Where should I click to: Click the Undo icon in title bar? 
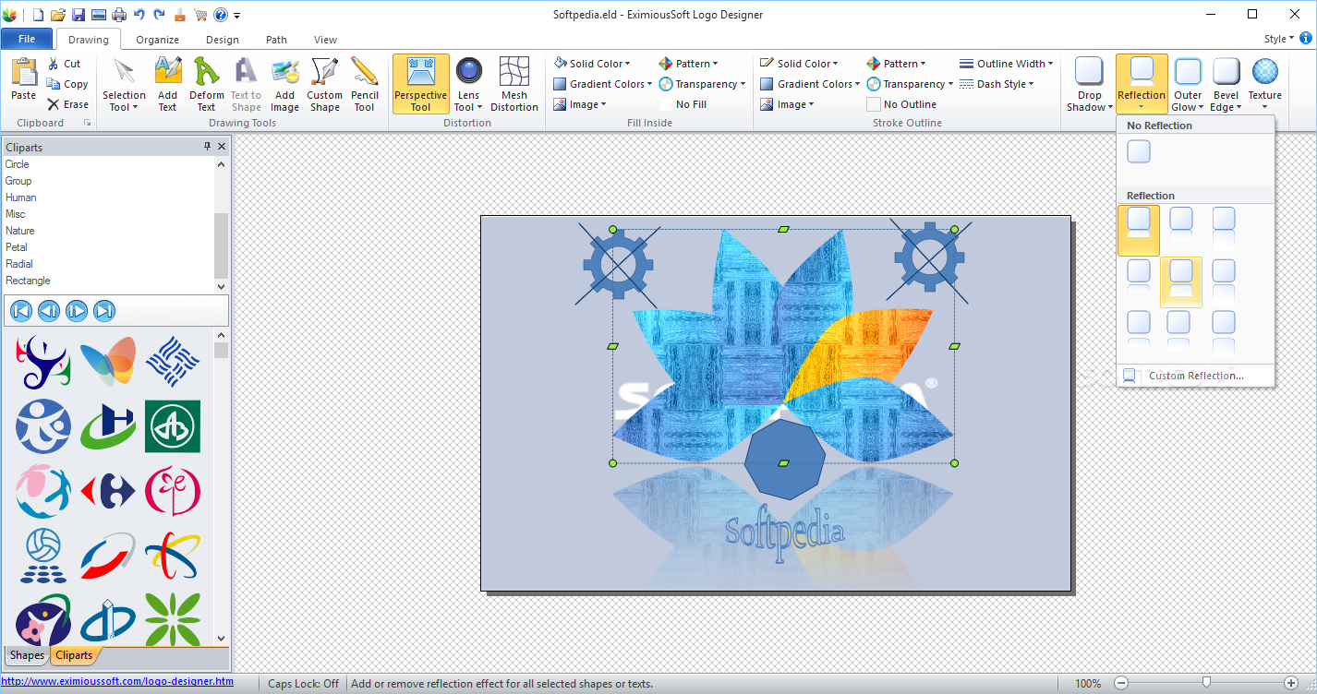click(139, 15)
